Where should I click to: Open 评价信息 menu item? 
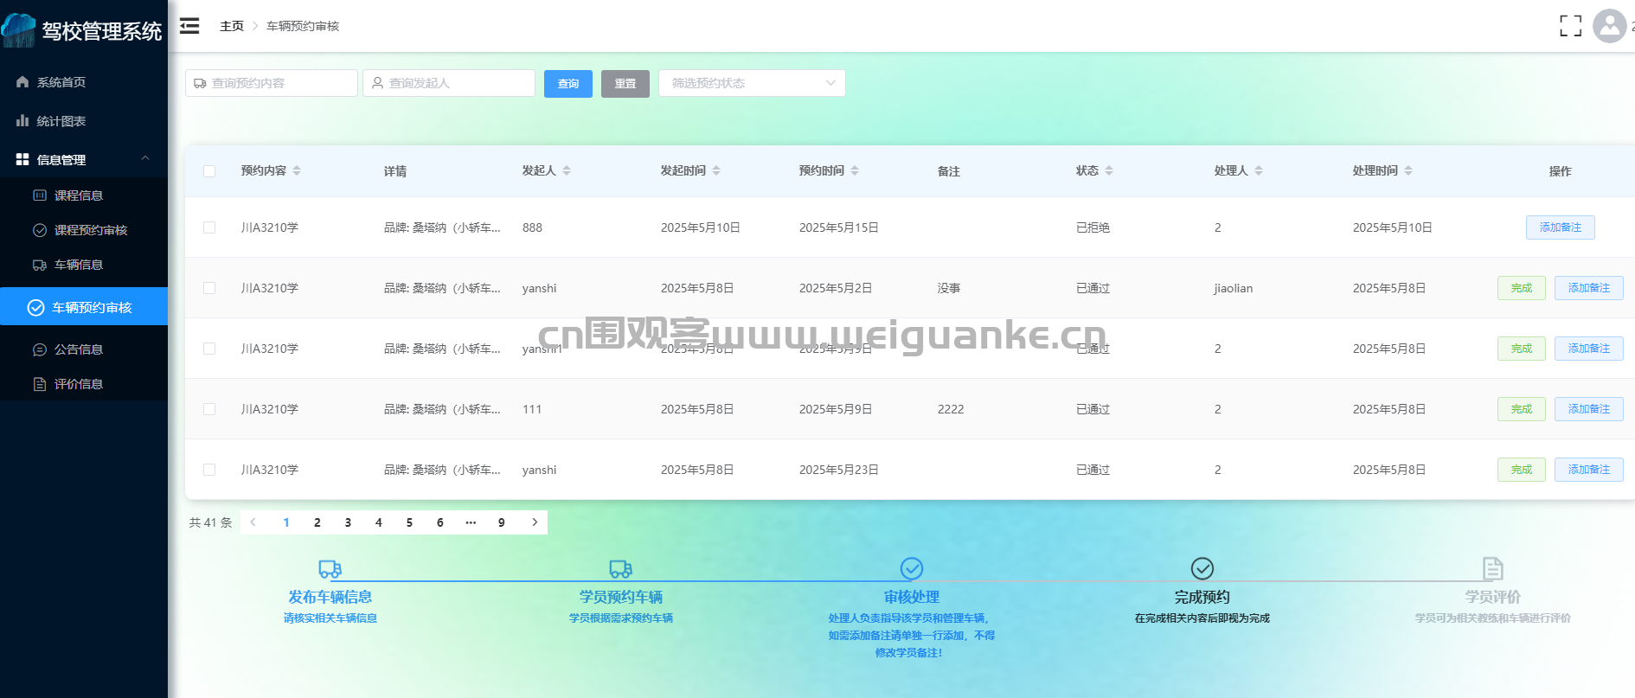tap(84, 384)
